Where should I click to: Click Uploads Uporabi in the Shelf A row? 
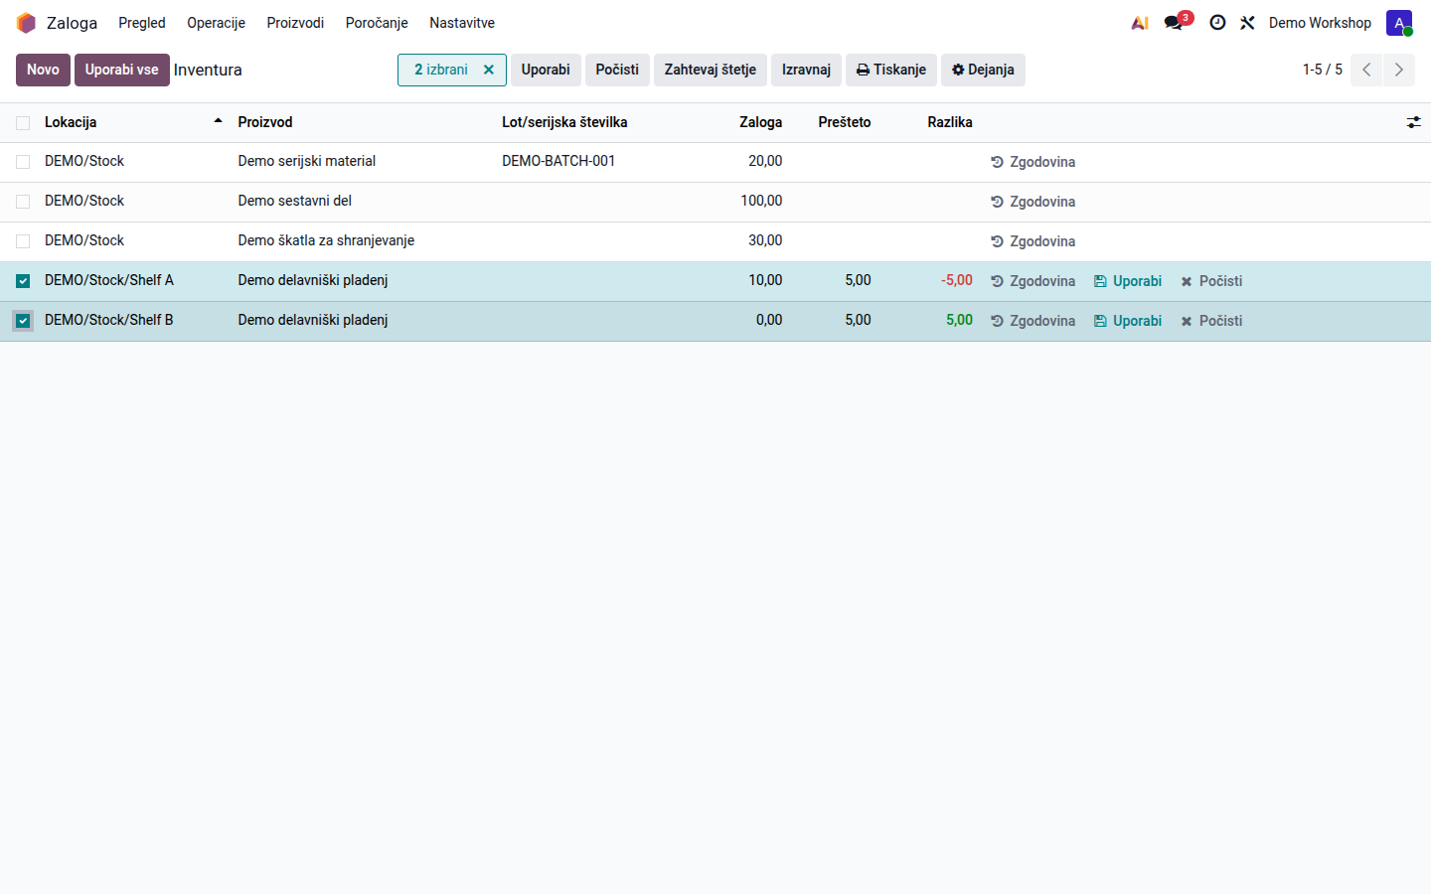(1128, 281)
